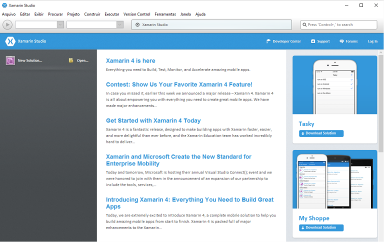Viewport: 384px width, 242px height.
Task: Open the second target dropdown arrow
Action: pyautogui.click(x=120, y=24)
